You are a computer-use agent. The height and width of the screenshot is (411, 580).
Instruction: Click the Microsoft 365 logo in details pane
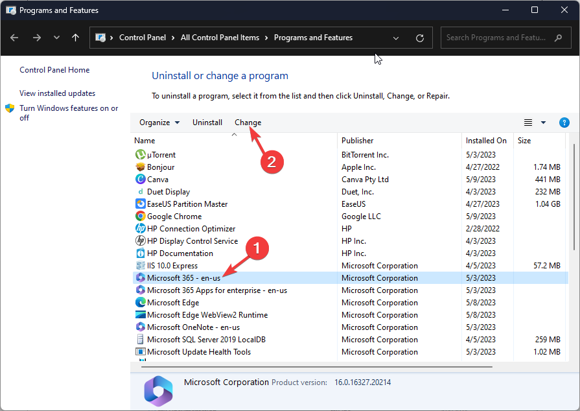(x=158, y=391)
